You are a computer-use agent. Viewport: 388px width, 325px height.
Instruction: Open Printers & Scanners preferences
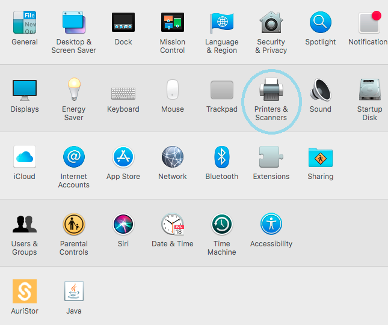click(x=271, y=91)
